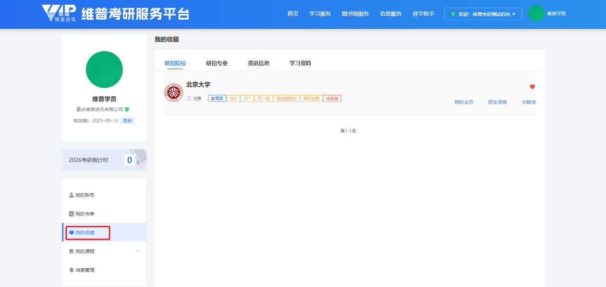Open 消息管理 in the sidebar
The image size is (606, 287).
(85, 270)
